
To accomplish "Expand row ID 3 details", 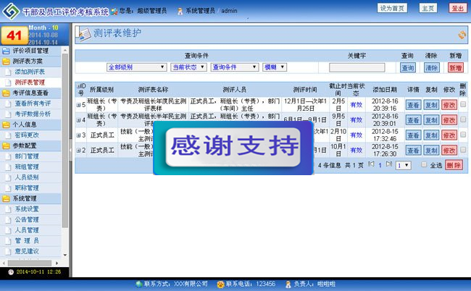I will (x=78, y=135).
